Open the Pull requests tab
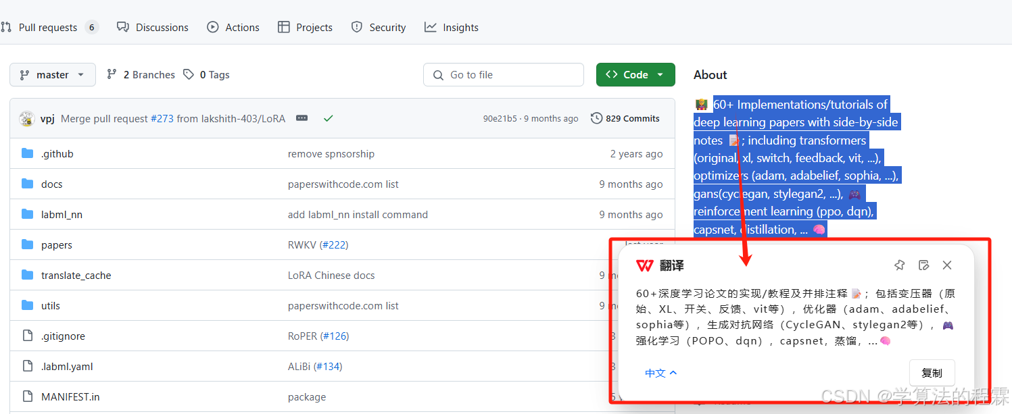Screen dimensions: 1012x414 [x=49, y=28]
